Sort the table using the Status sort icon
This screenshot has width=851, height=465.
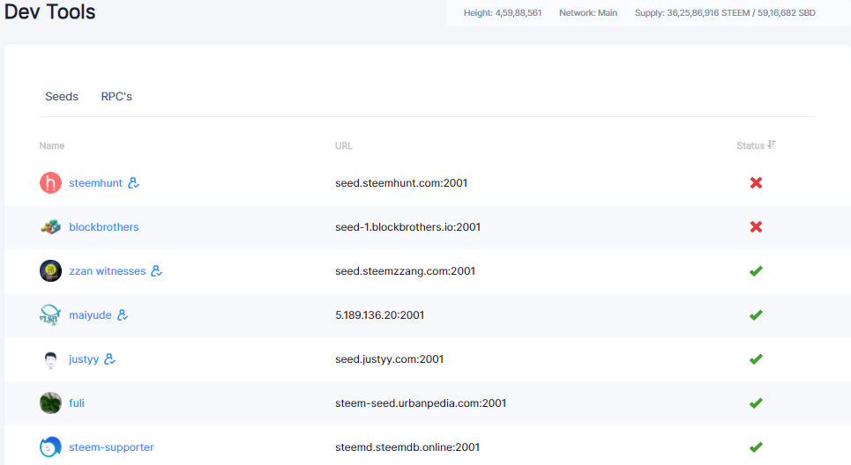(x=772, y=144)
